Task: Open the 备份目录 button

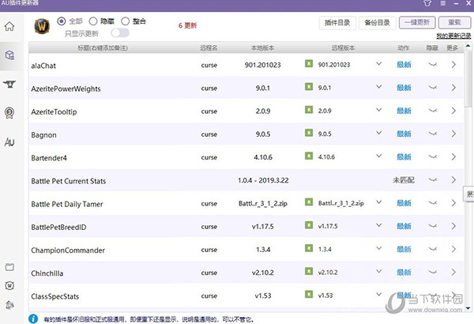Action: pyautogui.click(x=378, y=23)
